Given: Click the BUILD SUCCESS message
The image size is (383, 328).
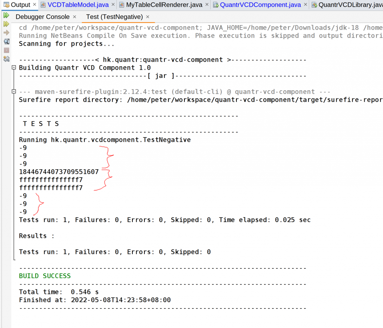Looking at the screenshot, I should point(45,275).
